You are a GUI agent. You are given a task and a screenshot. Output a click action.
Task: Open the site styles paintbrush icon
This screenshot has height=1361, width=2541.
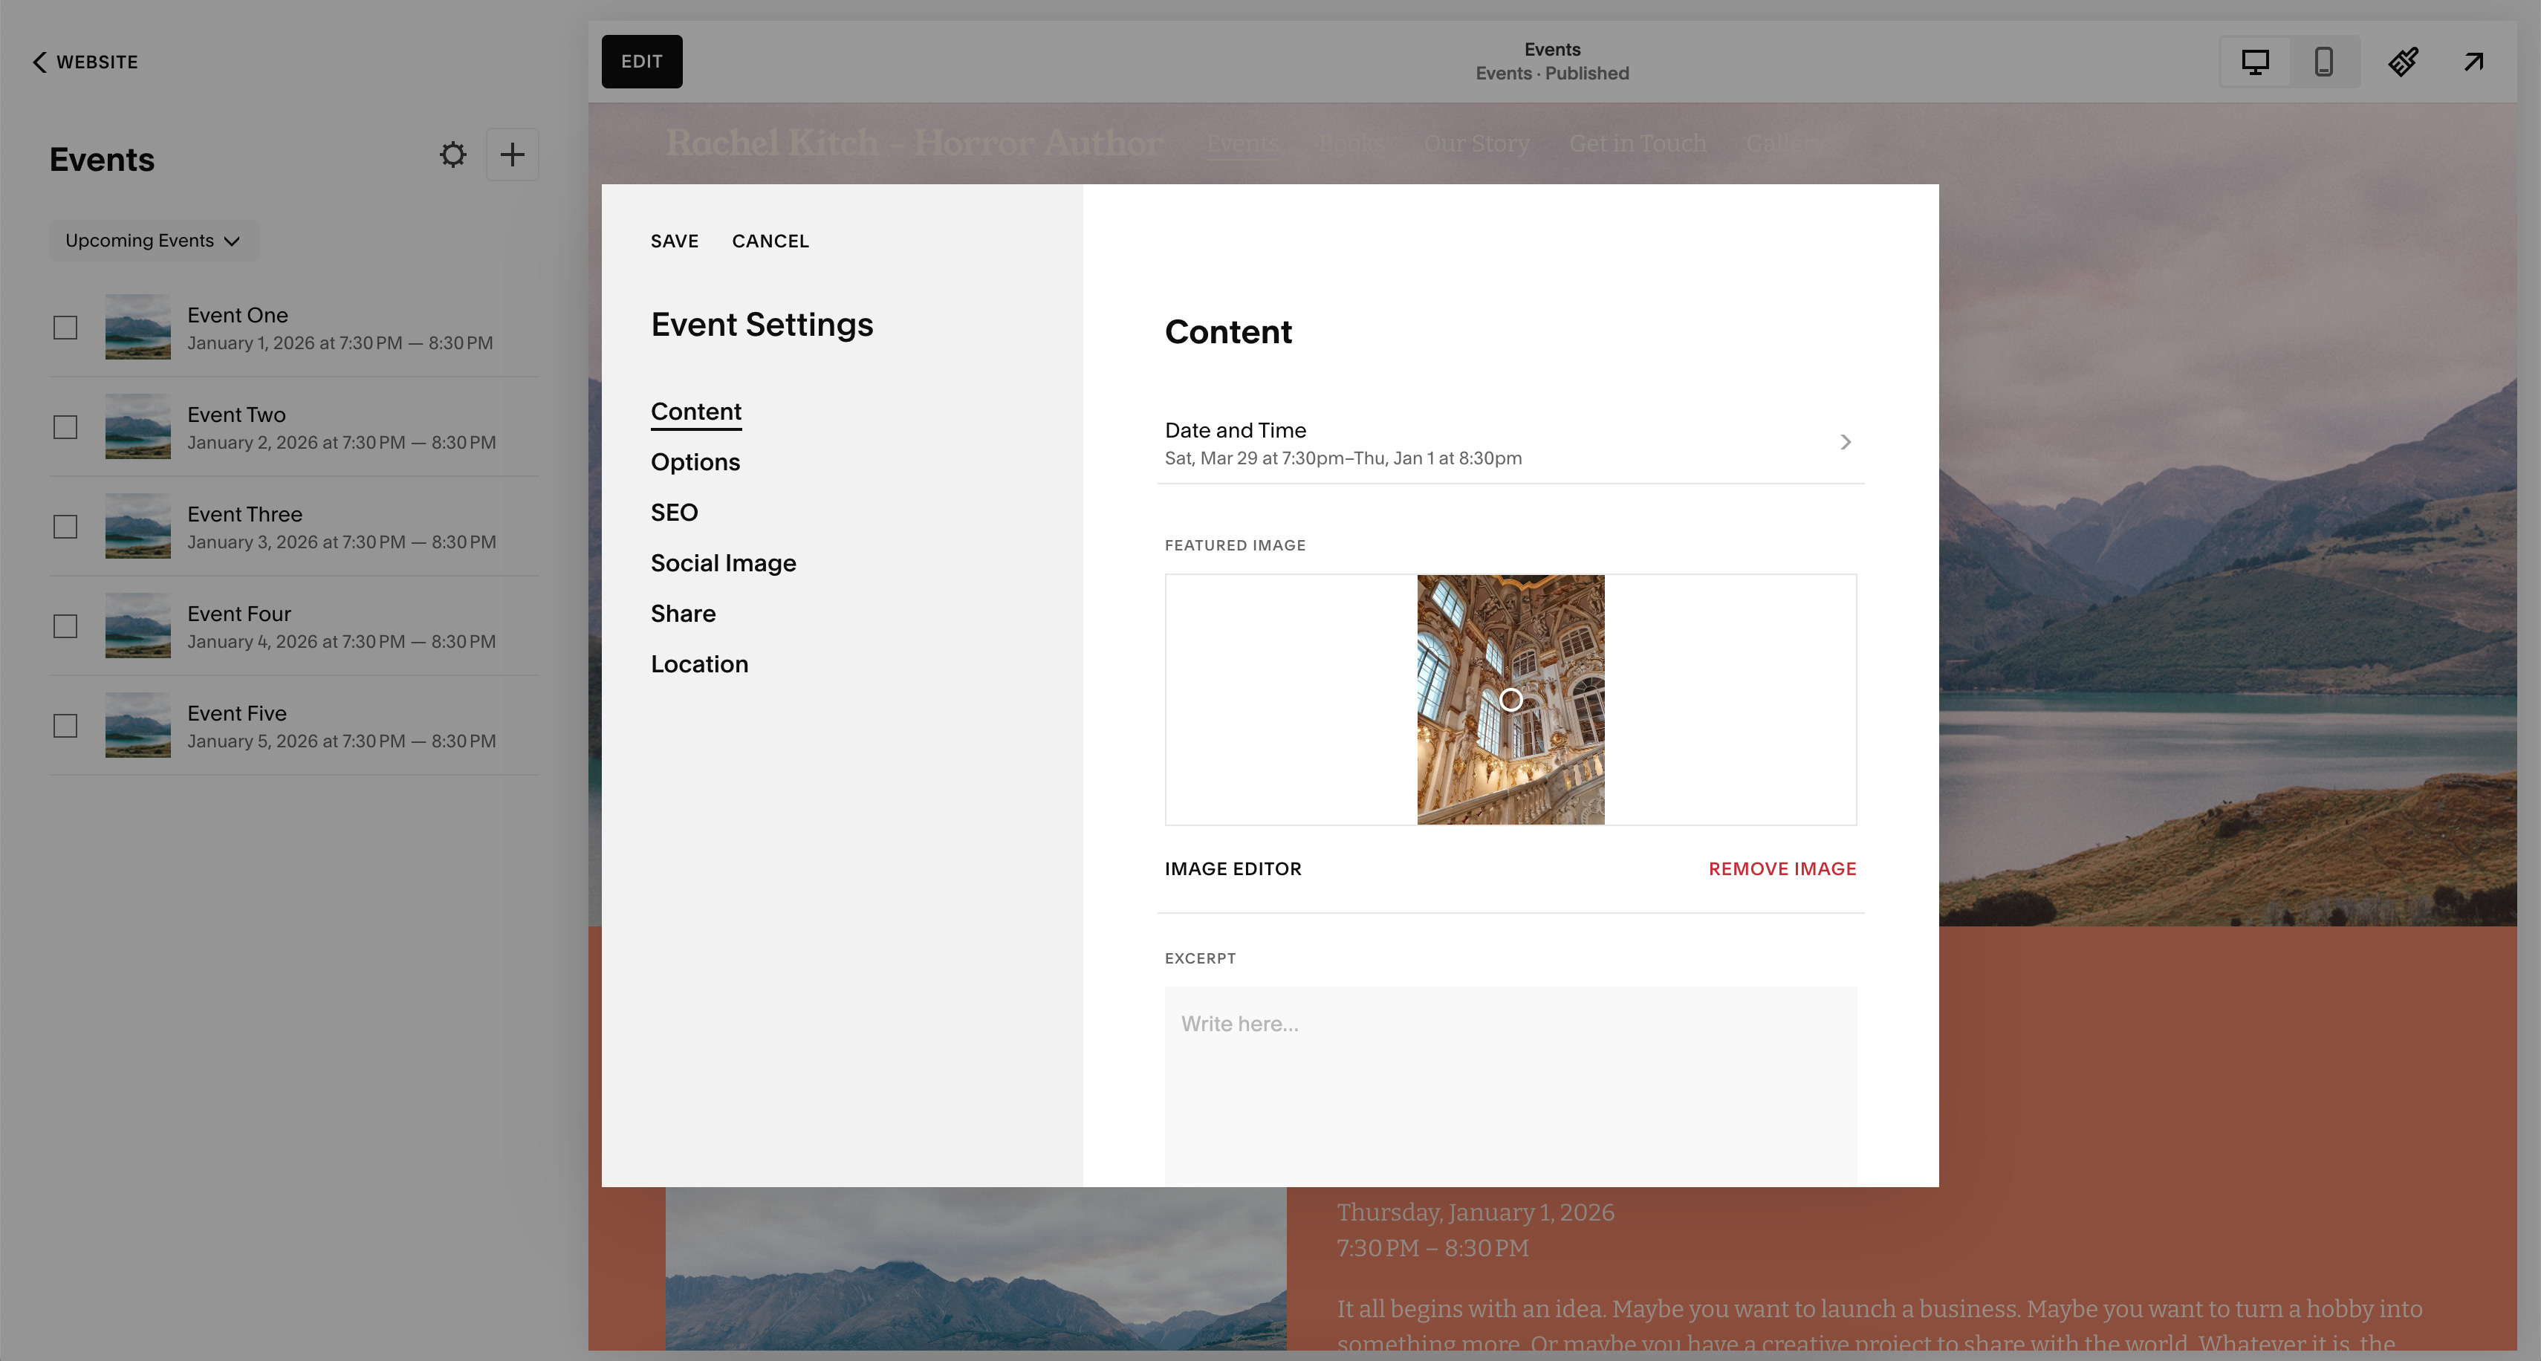tap(2403, 62)
